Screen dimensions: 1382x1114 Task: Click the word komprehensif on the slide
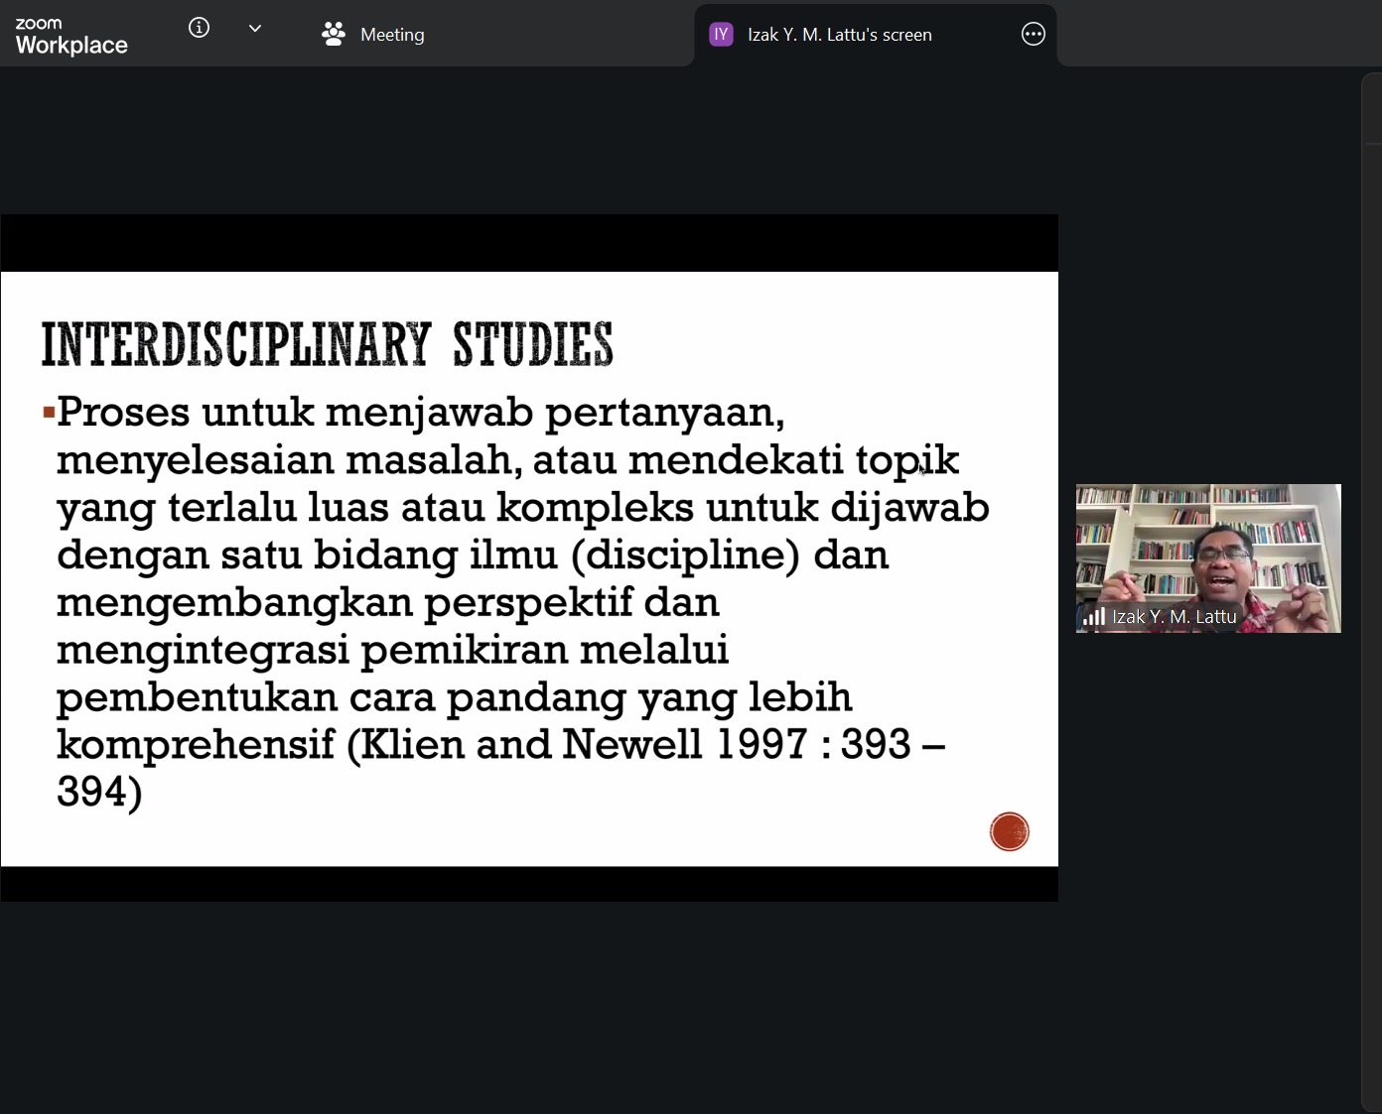tap(196, 746)
